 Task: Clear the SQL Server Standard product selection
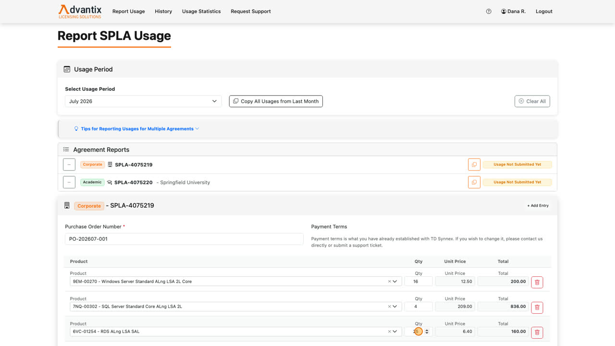[389, 307]
